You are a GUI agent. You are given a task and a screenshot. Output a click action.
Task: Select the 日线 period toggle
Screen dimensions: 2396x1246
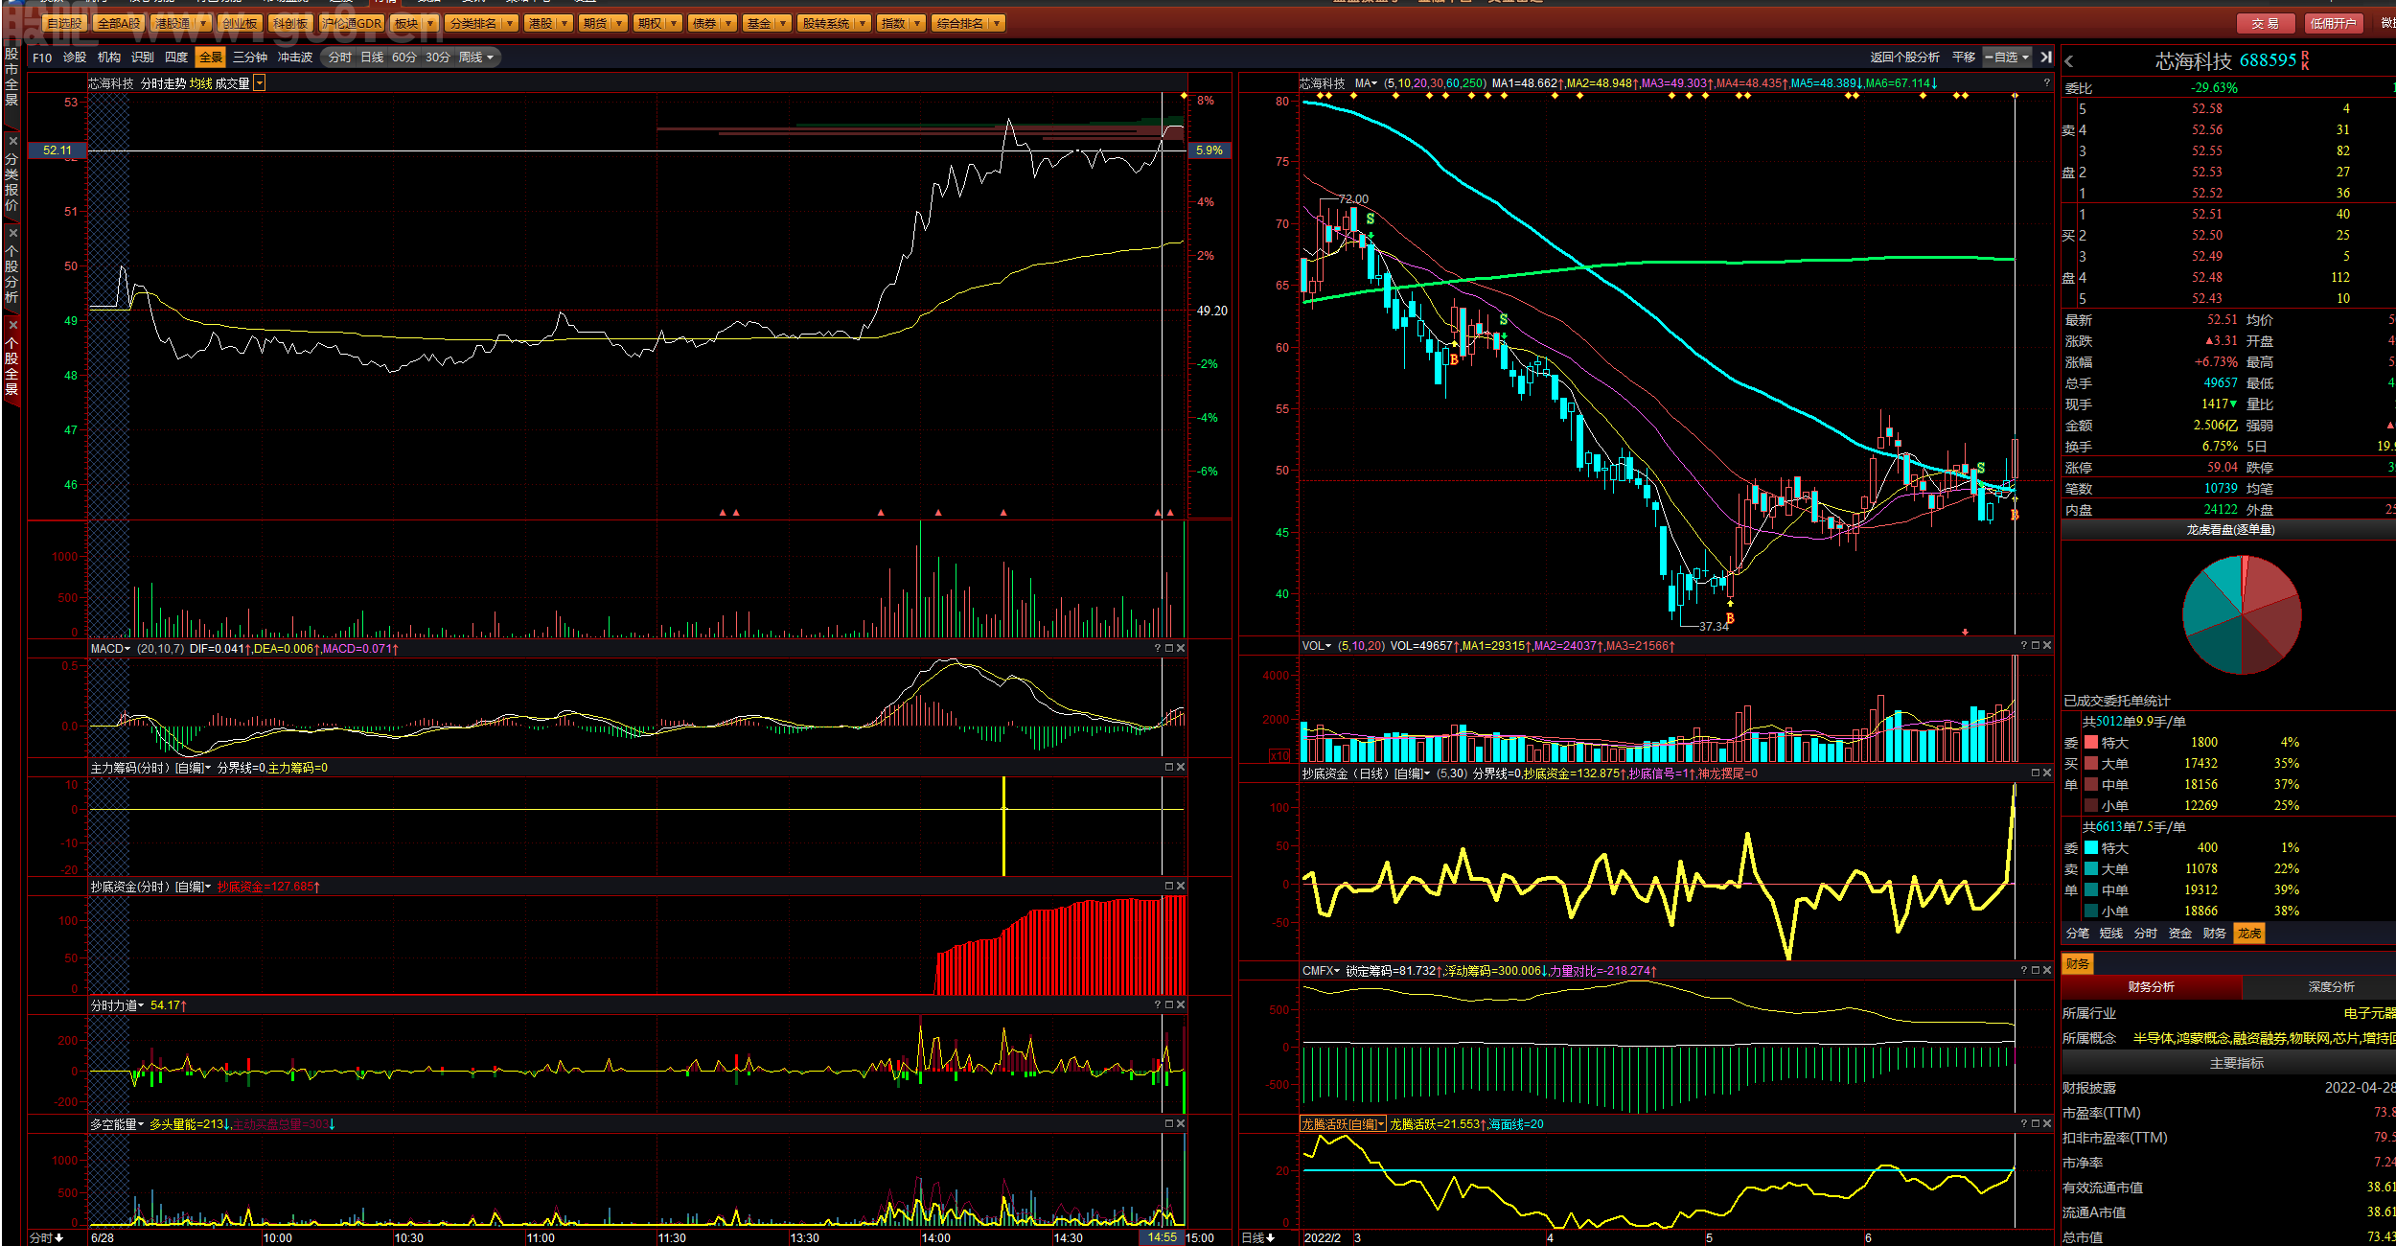click(x=372, y=58)
